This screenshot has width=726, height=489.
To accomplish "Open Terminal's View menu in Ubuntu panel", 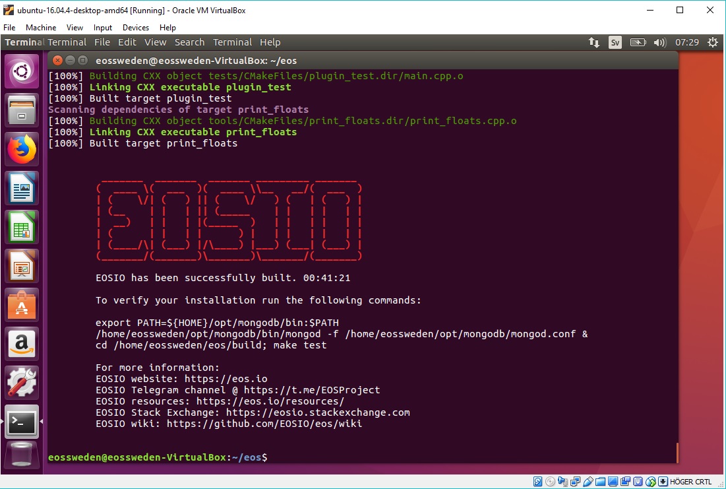I will (x=155, y=42).
